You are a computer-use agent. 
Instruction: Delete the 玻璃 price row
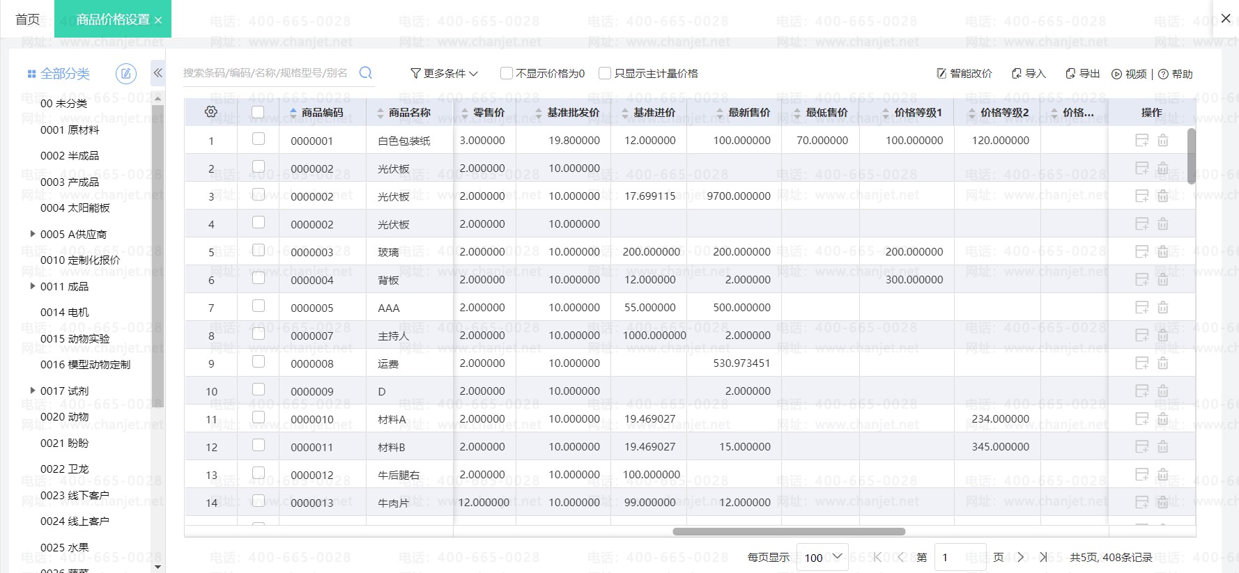point(1163,251)
